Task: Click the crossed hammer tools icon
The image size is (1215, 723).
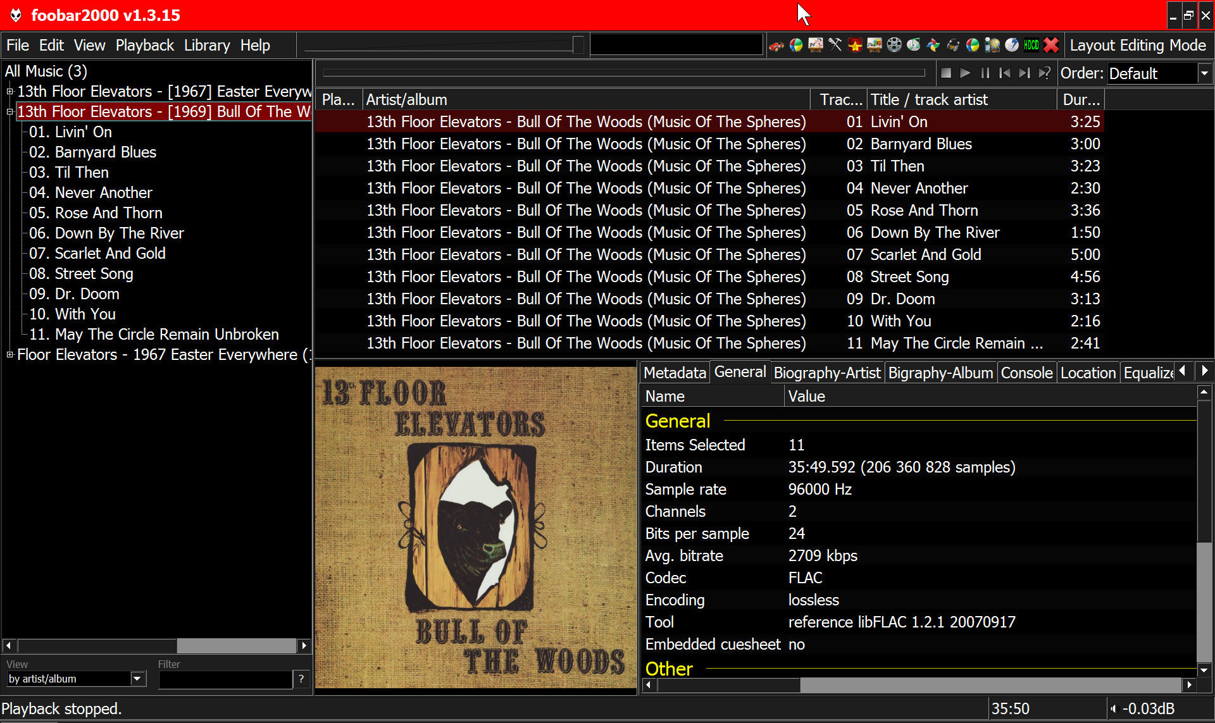Action: click(x=835, y=45)
